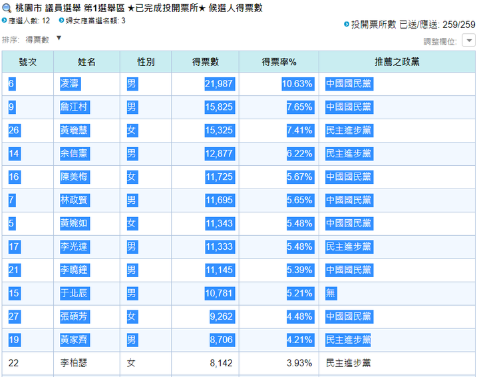This screenshot has width=479, height=377.
Task: Select candidate name 黃婉如
Action: pyautogui.click(x=75, y=223)
